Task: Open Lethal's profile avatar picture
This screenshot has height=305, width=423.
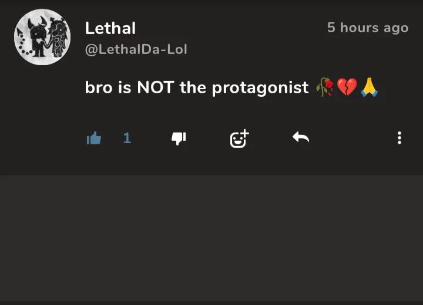Action: click(42, 37)
